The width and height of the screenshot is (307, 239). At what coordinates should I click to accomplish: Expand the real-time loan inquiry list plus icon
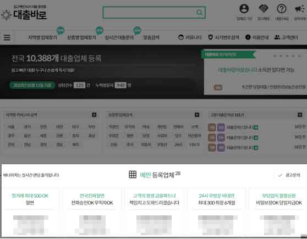300,115
